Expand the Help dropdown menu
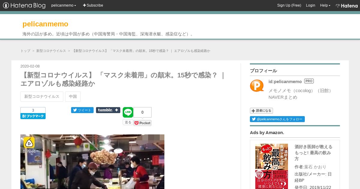This screenshot has width=360, height=189. click(x=325, y=5)
